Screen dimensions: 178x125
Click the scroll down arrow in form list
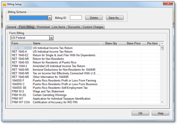pos(162,102)
